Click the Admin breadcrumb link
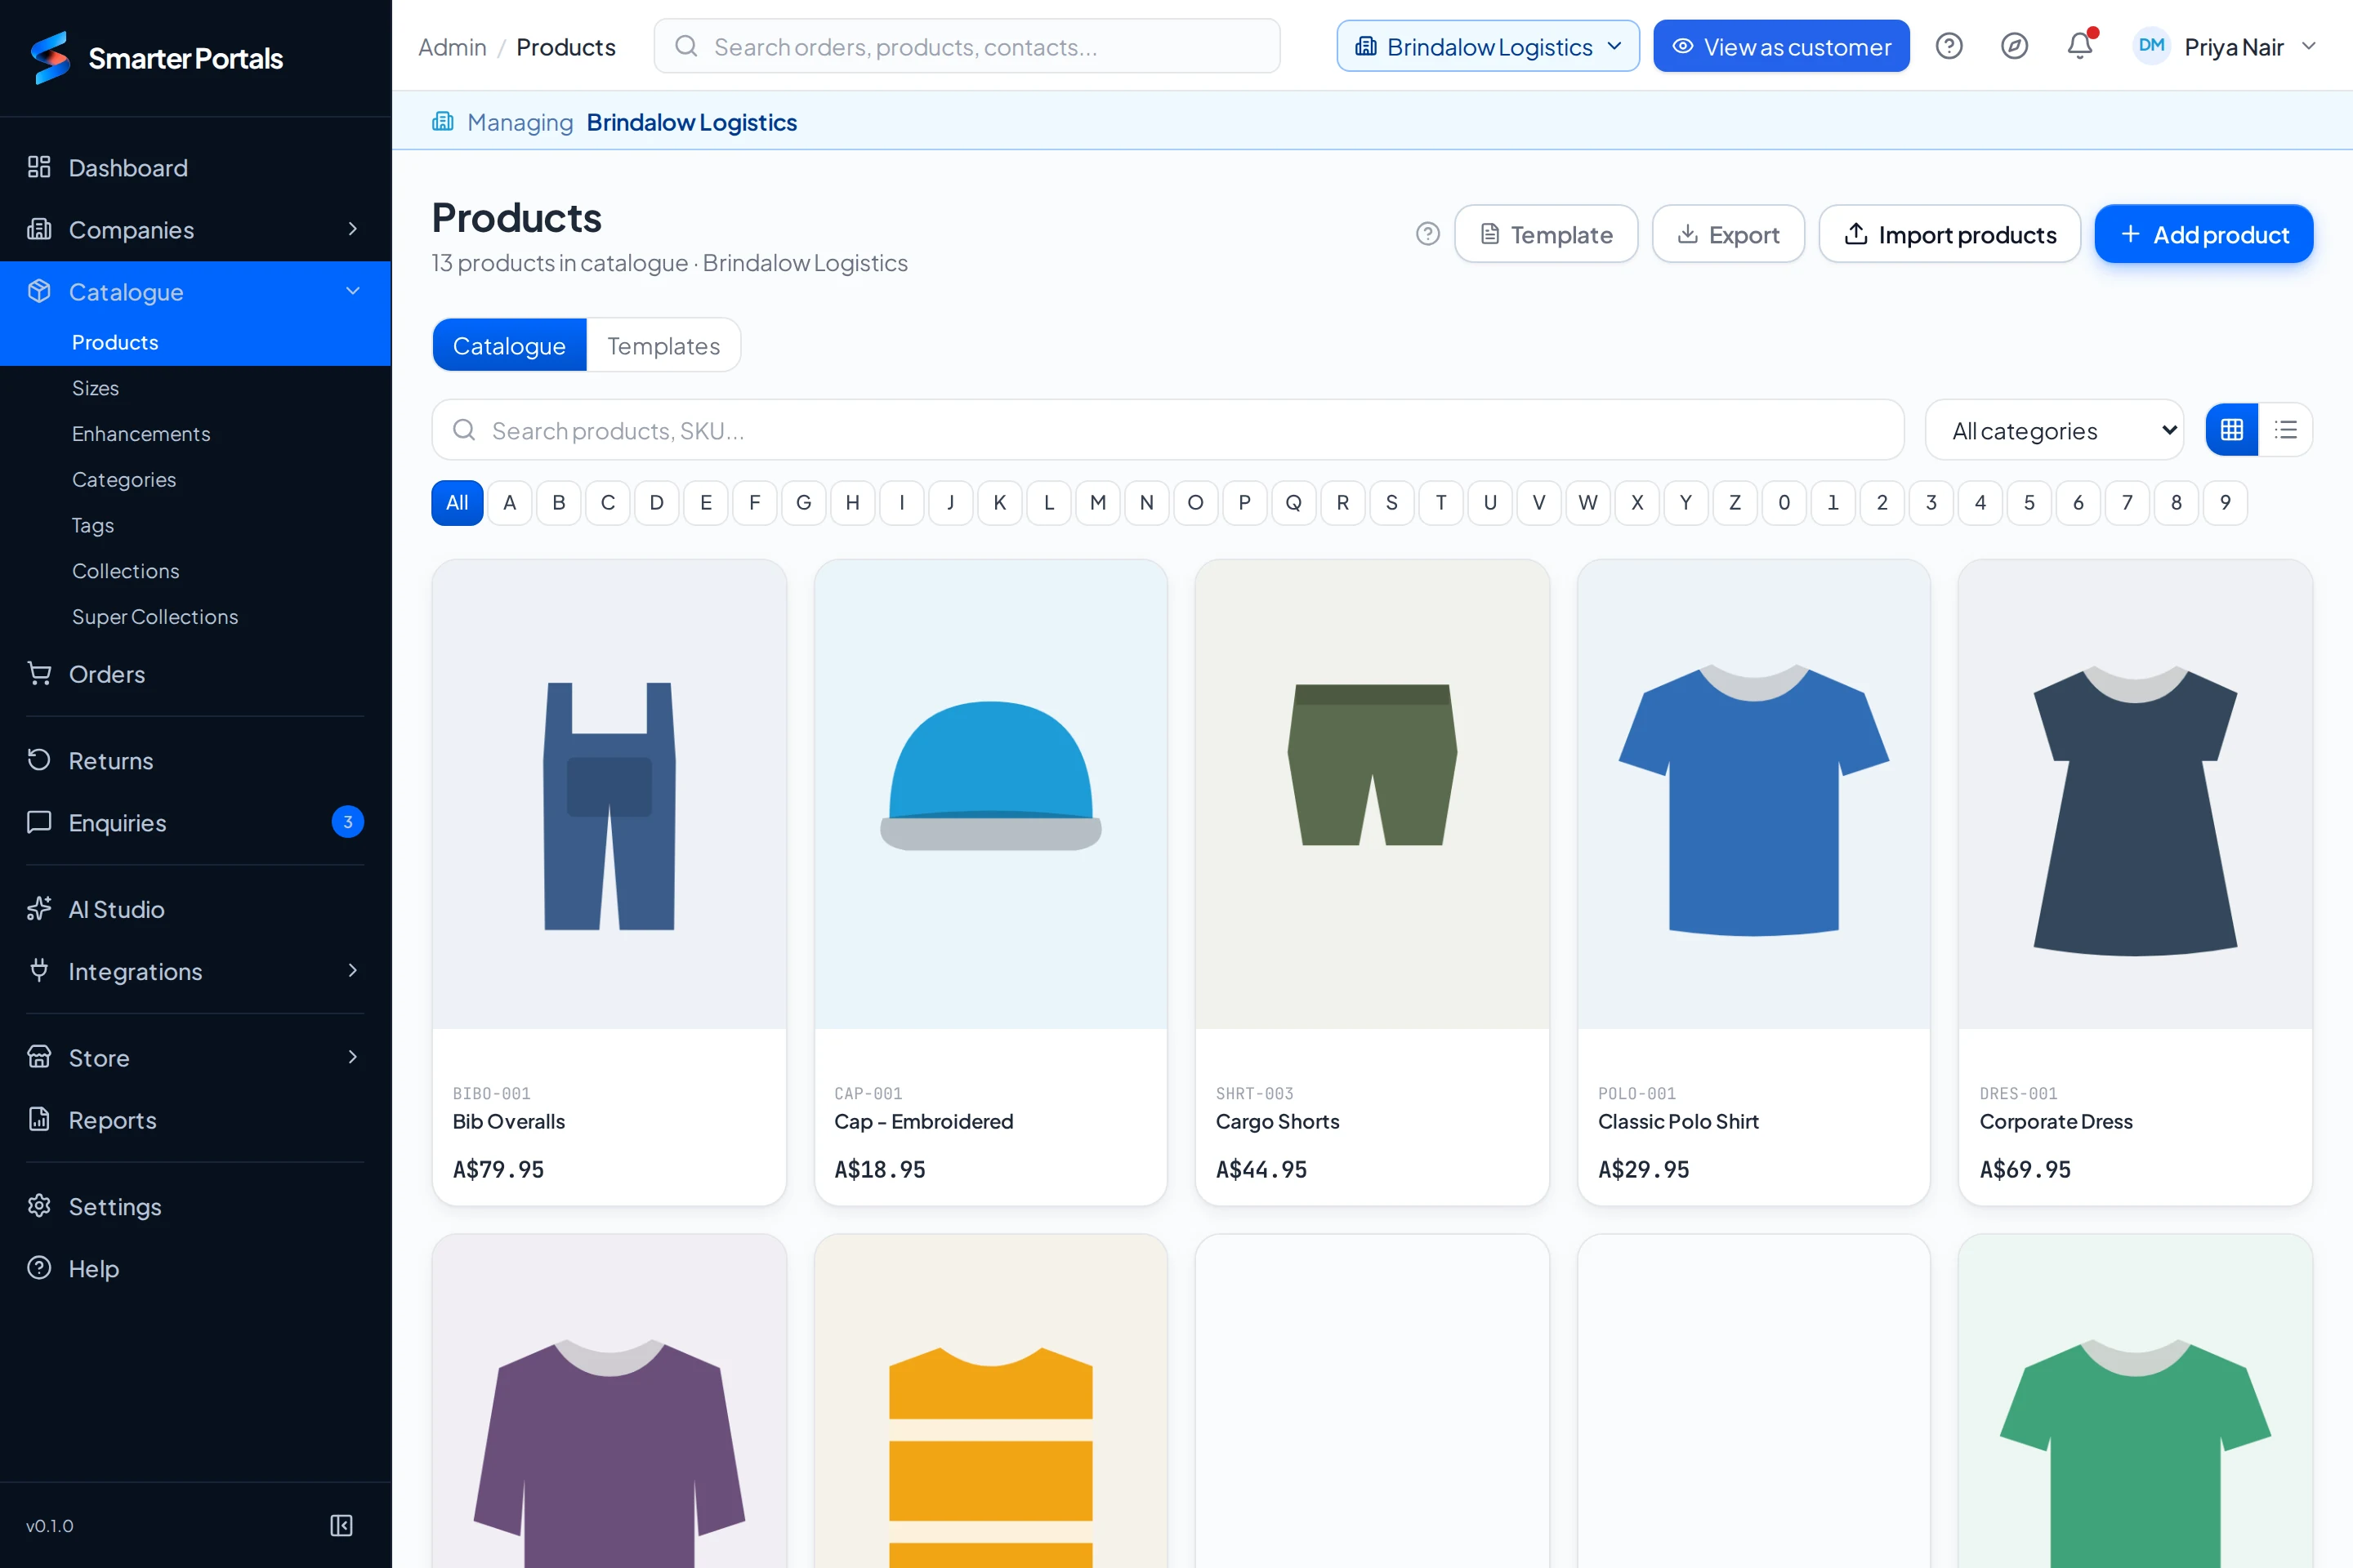The image size is (2353, 1568). coord(452,47)
